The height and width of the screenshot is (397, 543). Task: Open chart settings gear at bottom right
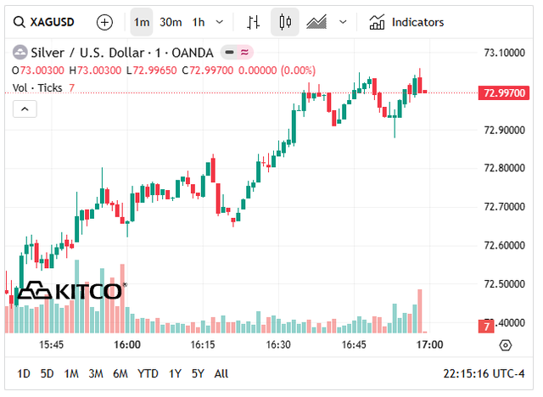click(506, 345)
